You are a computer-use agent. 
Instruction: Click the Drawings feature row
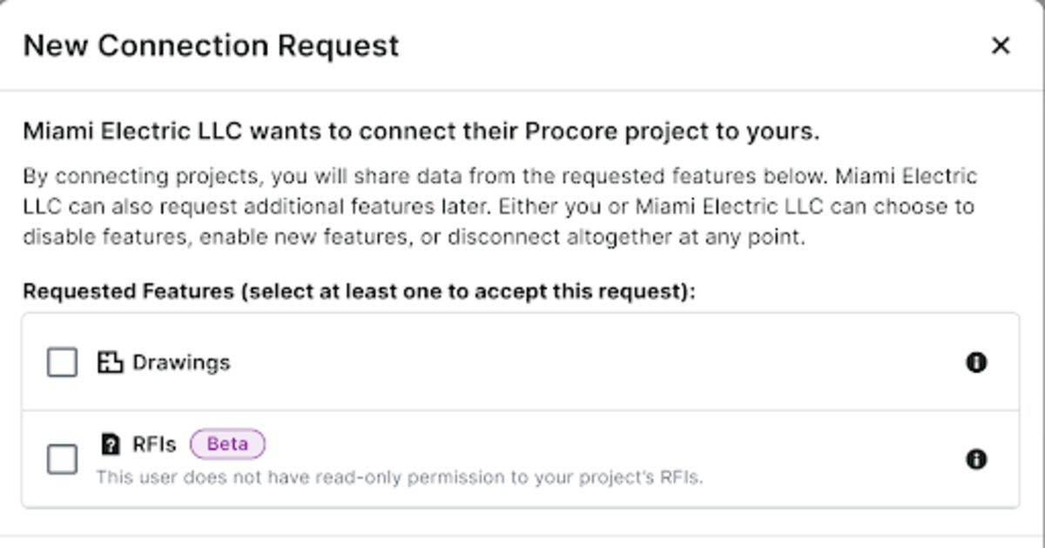pos(522,362)
